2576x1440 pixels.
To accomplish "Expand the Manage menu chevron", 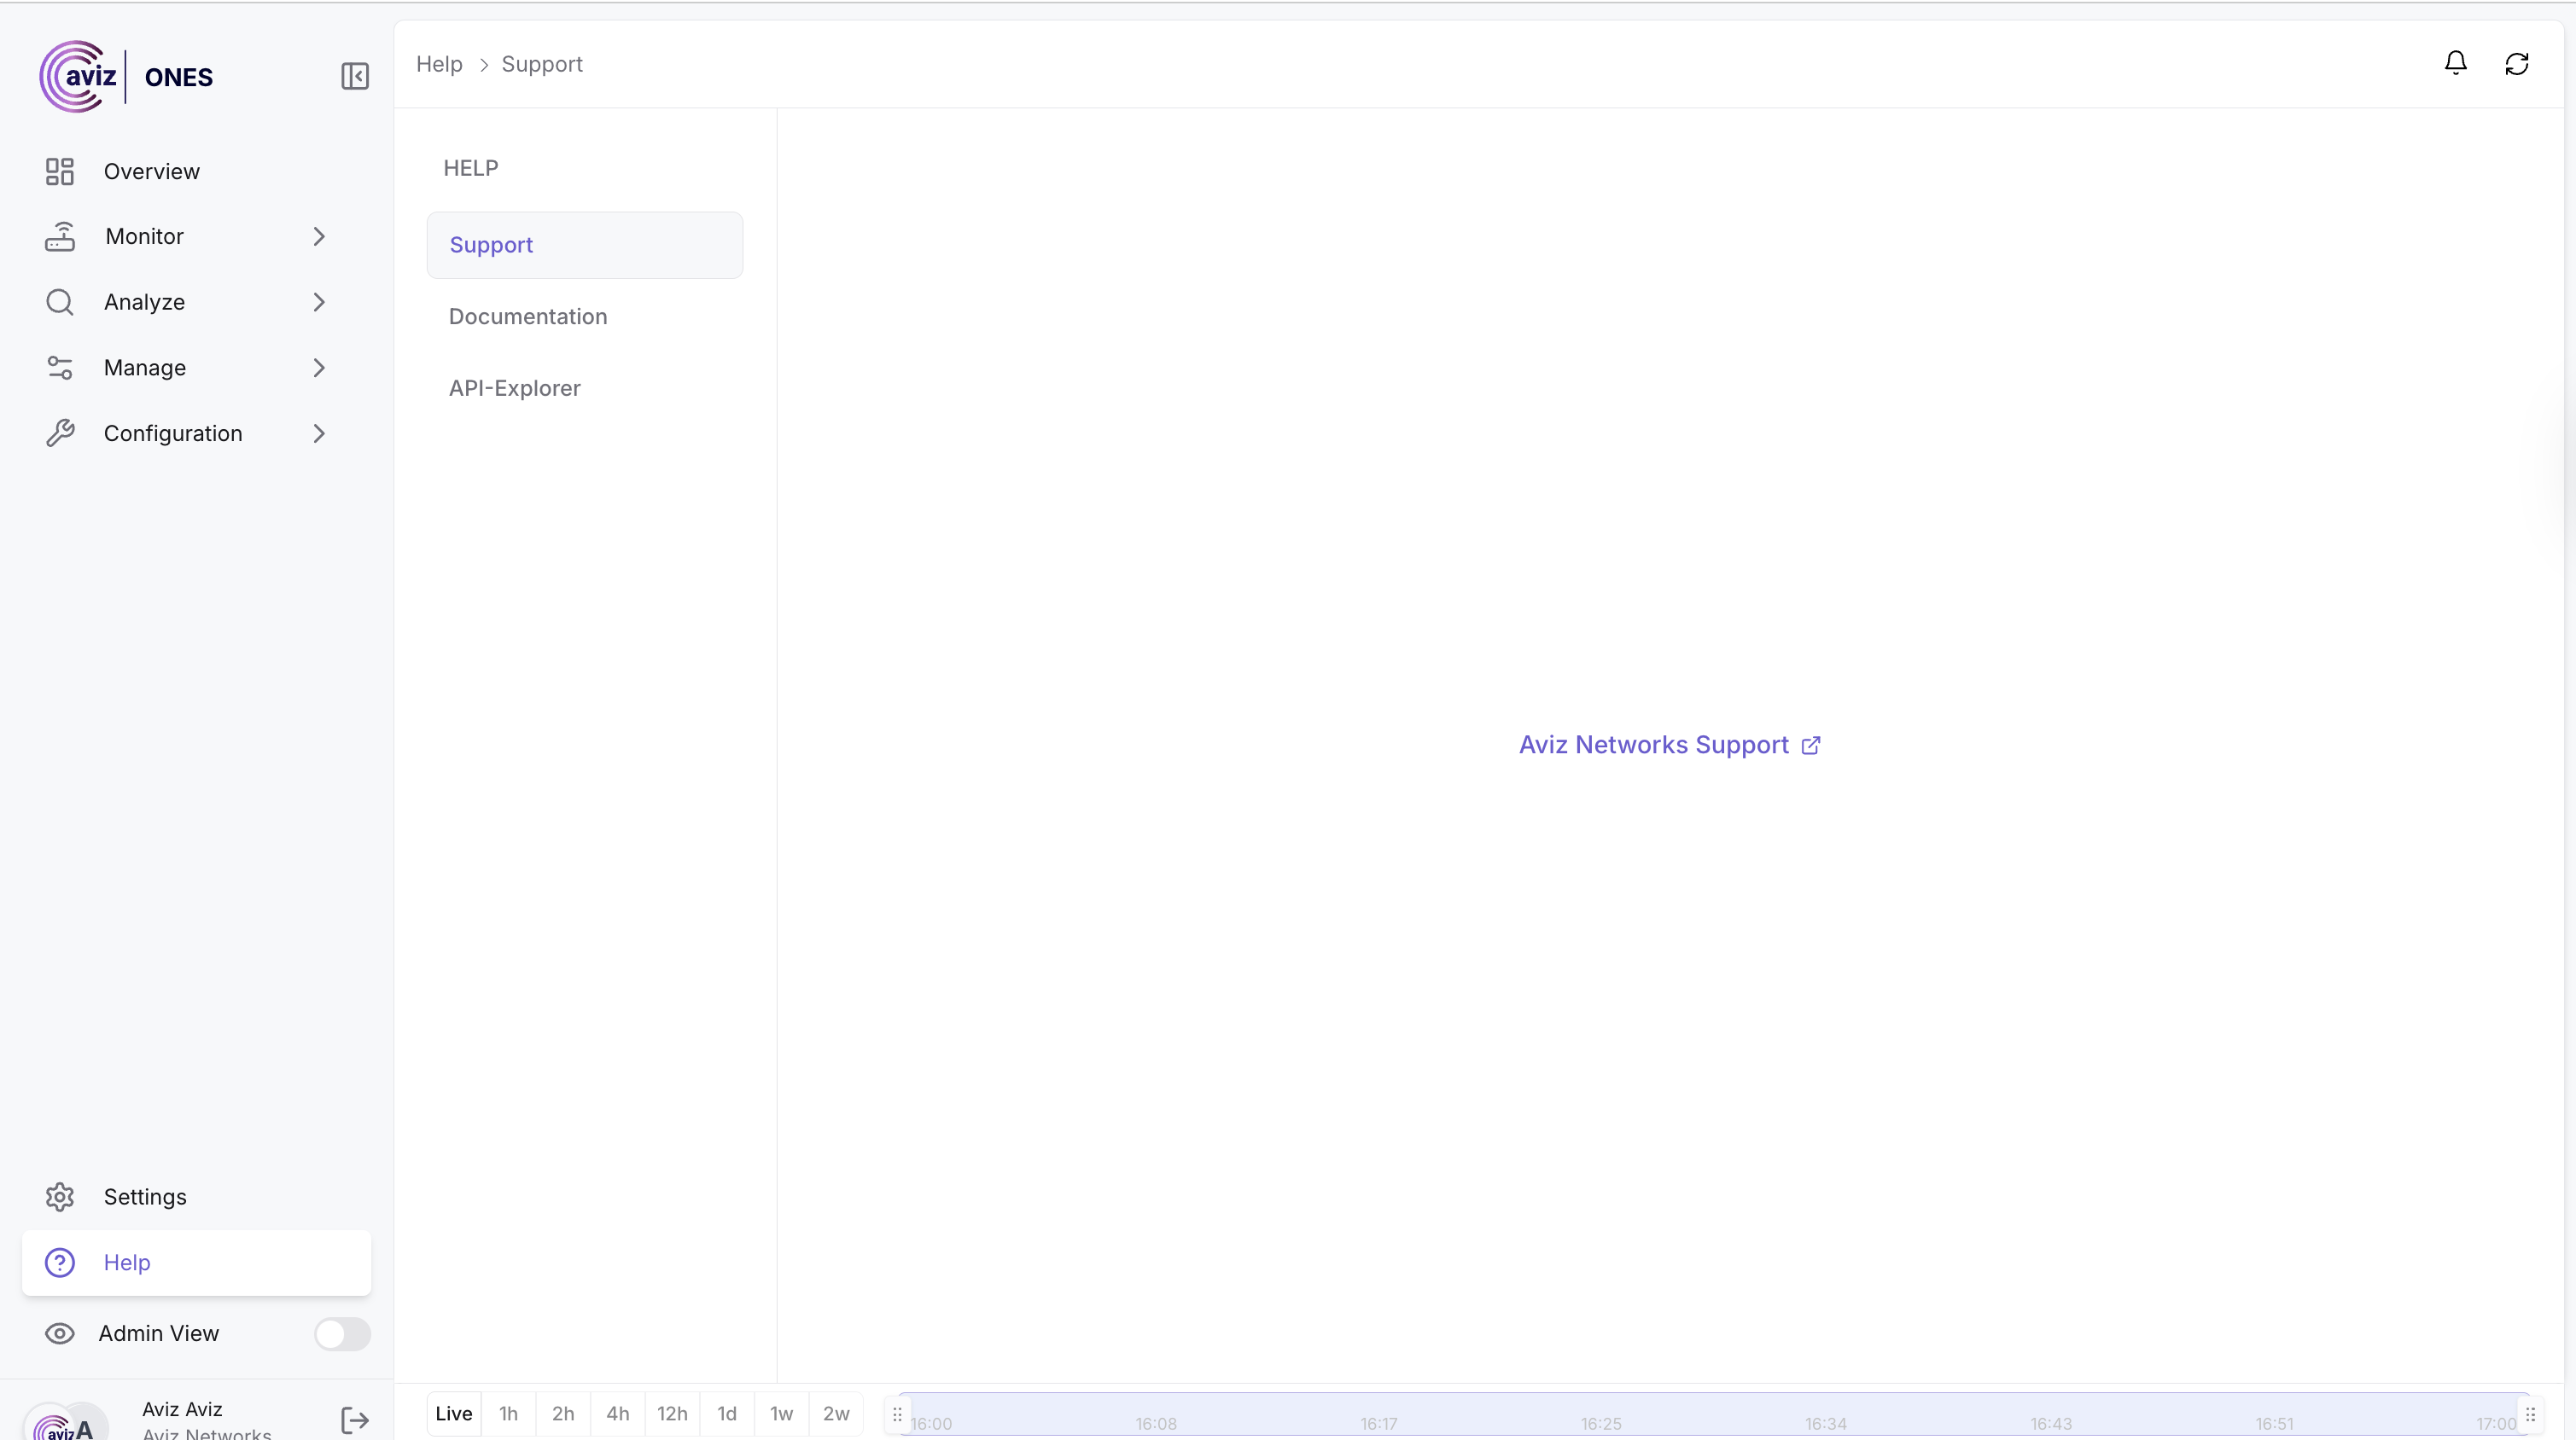I will point(319,368).
